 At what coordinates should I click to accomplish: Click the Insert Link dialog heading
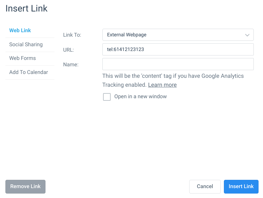(26, 8)
